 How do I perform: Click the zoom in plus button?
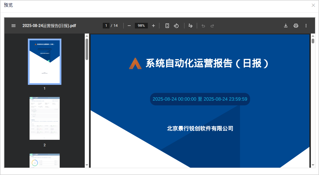pos(153,26)
